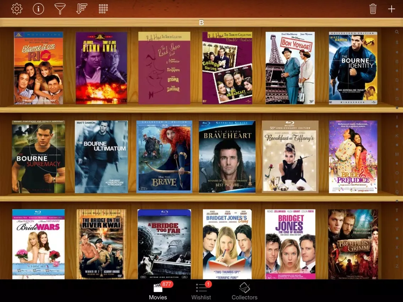Switch to the Movies tab
The image size is (403, 302).
point(158,291)
